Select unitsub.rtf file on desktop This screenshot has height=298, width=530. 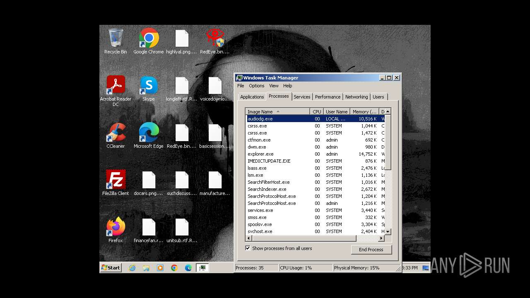point(182,230)
